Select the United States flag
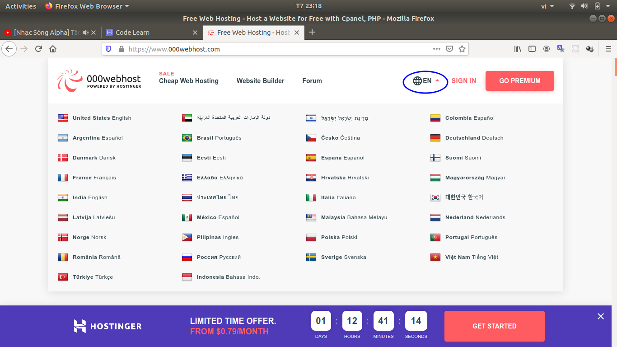 coord(63,118)
